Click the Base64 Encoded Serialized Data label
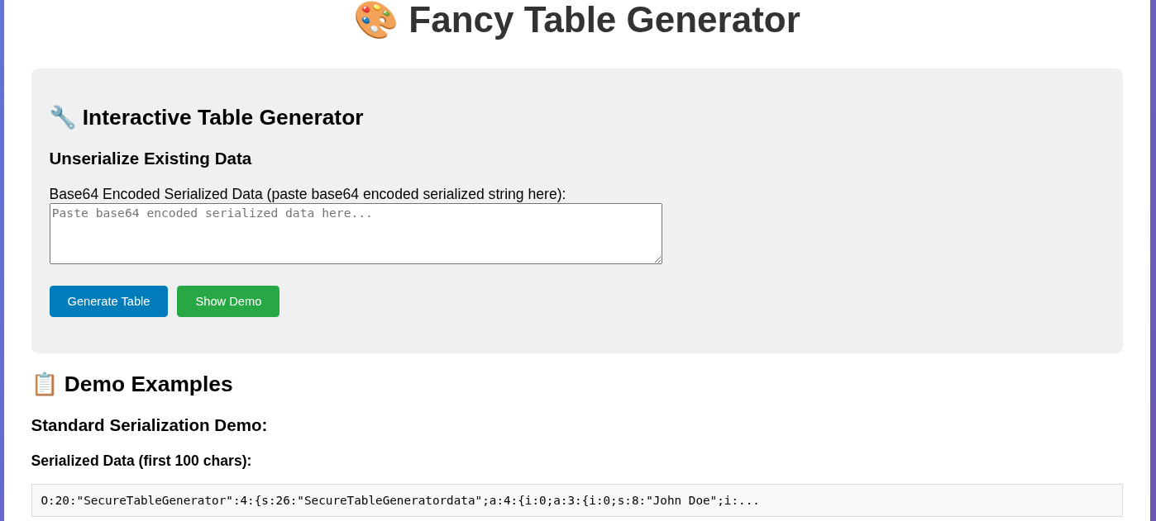The width and height of the screenshot is (1156, 521). point(308,194)
